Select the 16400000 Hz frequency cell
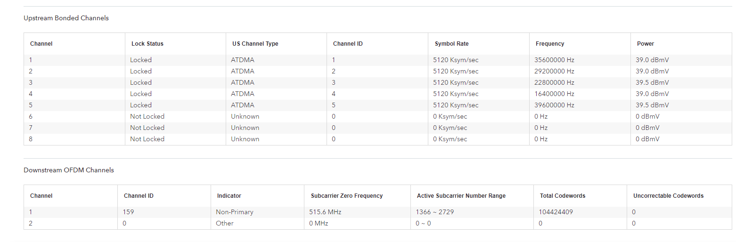Viewport: 736px width, 242px height. pos(554,94)
